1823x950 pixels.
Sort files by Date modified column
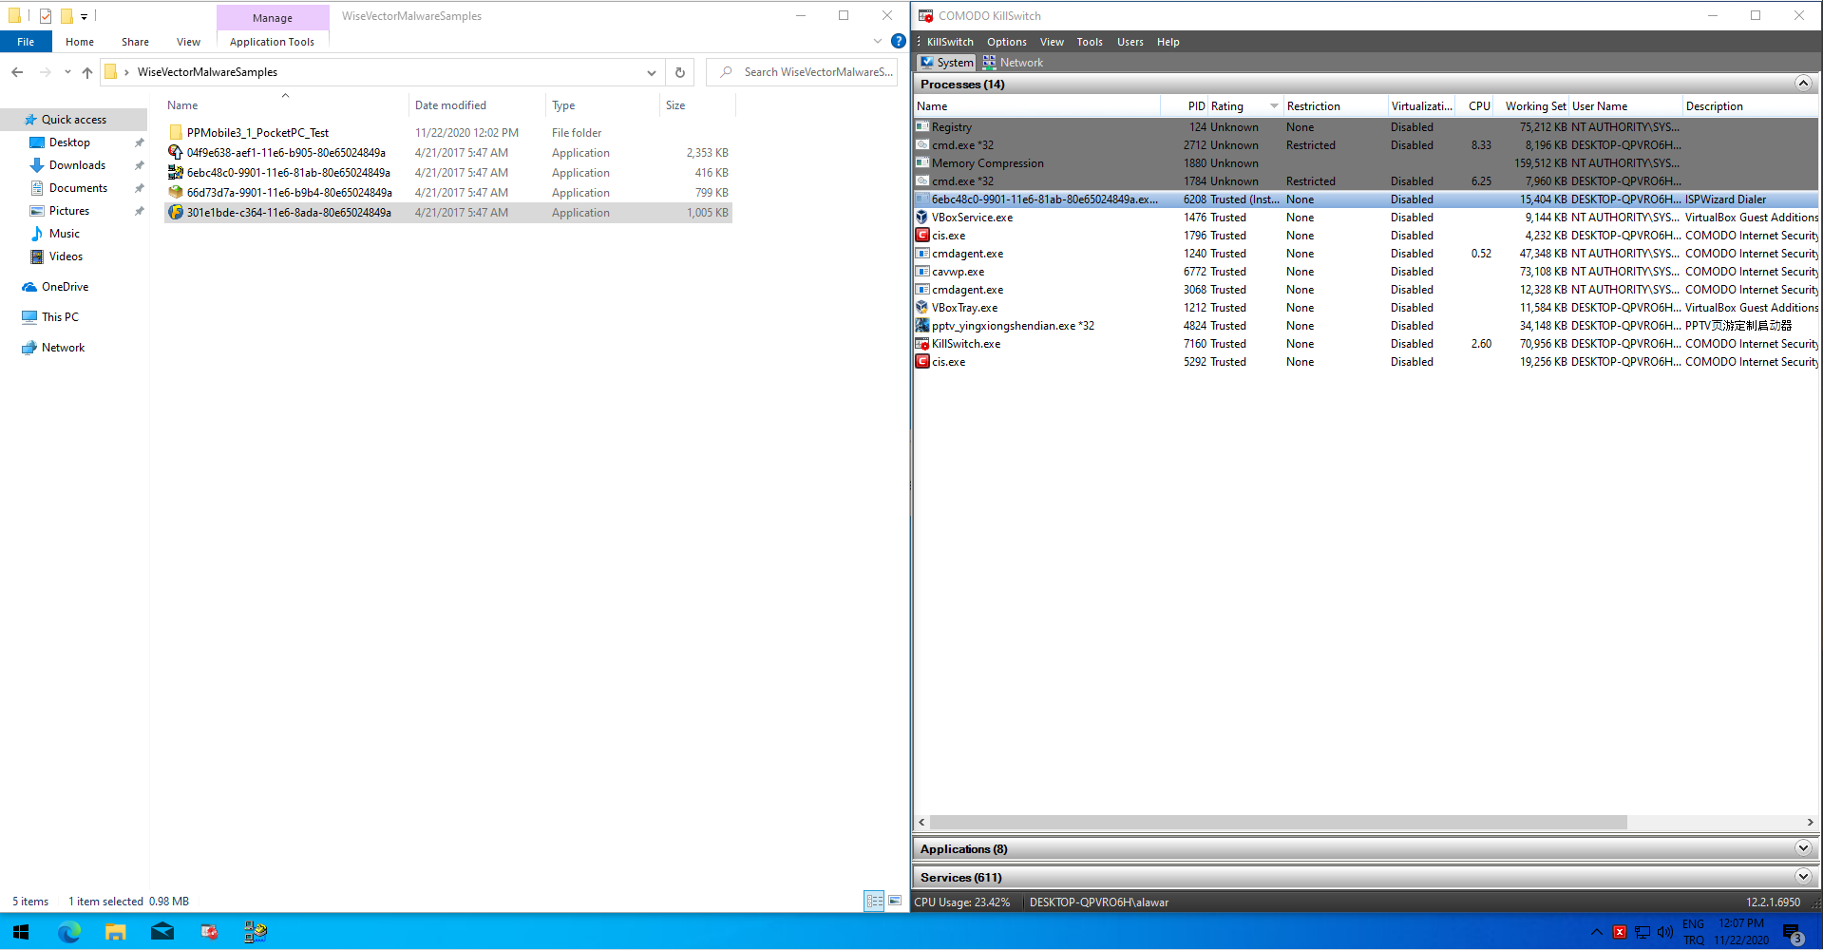coord(477,105)
